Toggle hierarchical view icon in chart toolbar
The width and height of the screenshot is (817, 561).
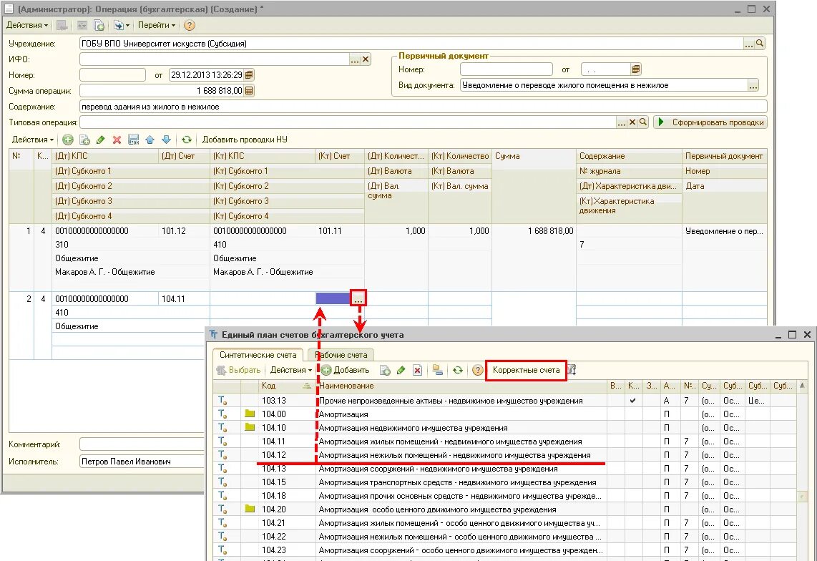tap(438, 370)
